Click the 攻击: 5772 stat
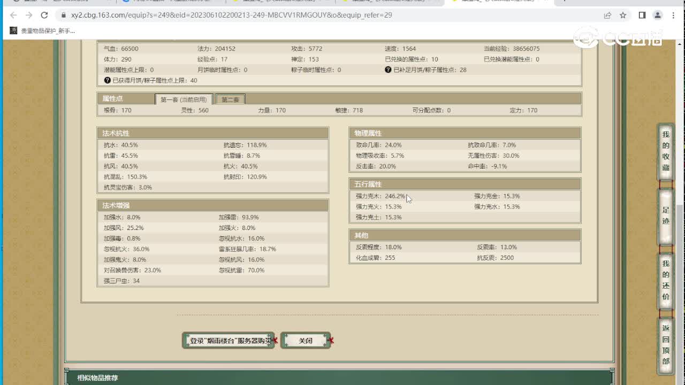Screen dimensions: 685x385 [307, 49]
